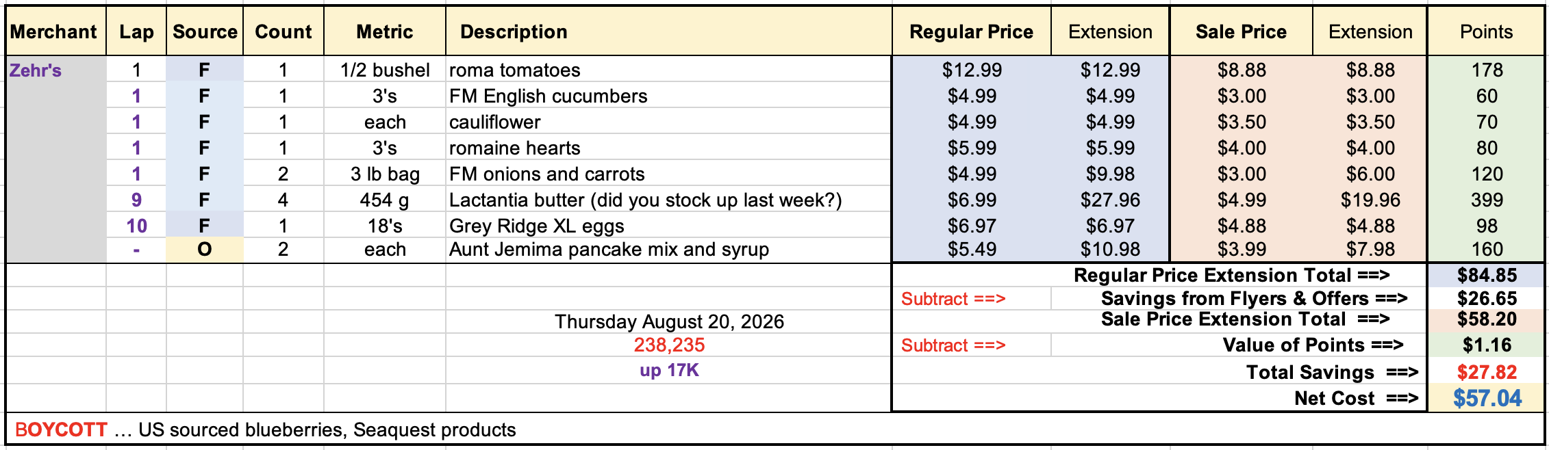Select points value 399 for butter
This screenshot has height=450, width=1549.
(x=1487, y=200)
